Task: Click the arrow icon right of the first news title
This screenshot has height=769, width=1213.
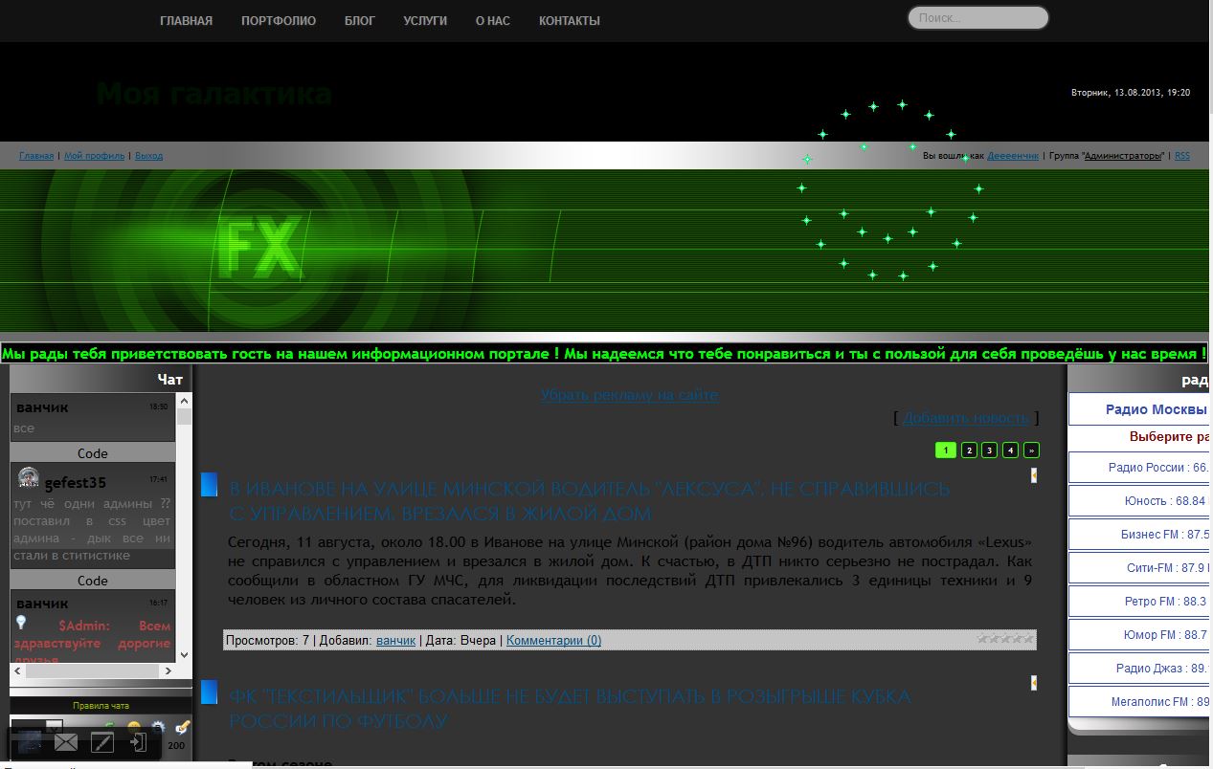Action: (x=1033, y=475)
